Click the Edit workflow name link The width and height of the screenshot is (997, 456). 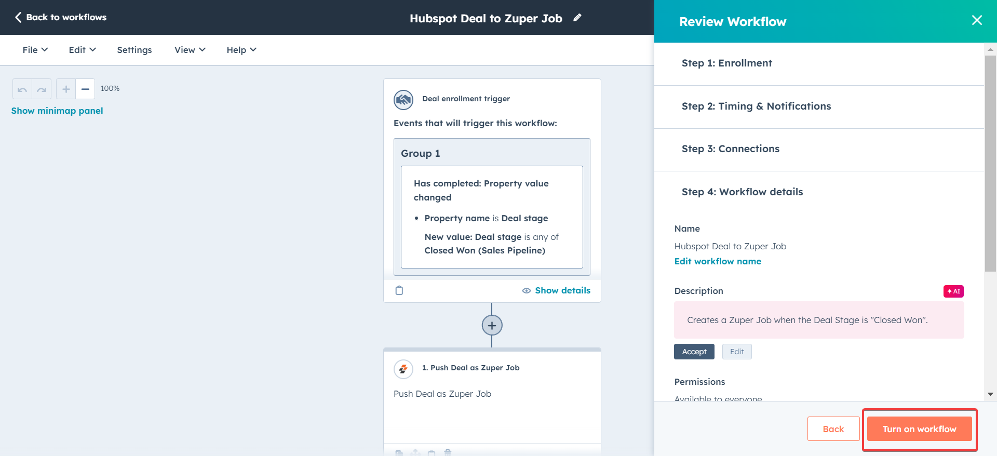[718, 261]
